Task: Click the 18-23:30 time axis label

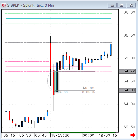Action: pyautogui.click(x=60, y=135)
